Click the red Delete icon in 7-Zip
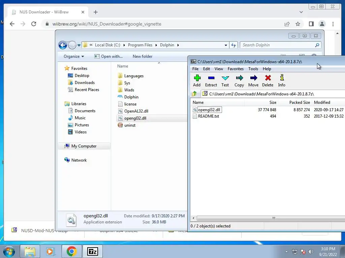 268,81
